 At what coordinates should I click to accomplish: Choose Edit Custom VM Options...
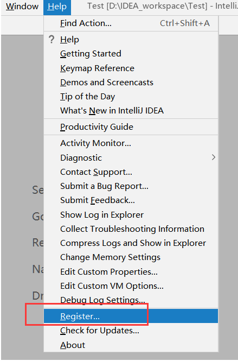tap(131, 286)
